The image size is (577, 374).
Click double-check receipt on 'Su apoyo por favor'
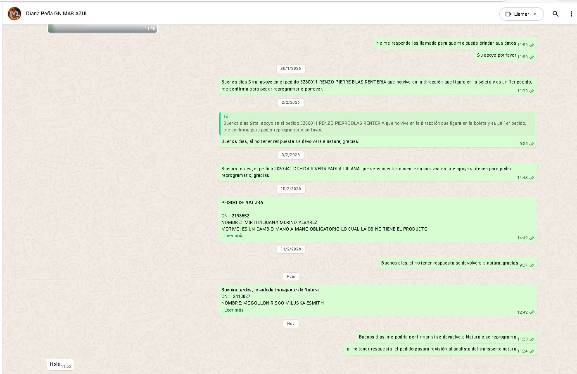(x=532, y=57)
